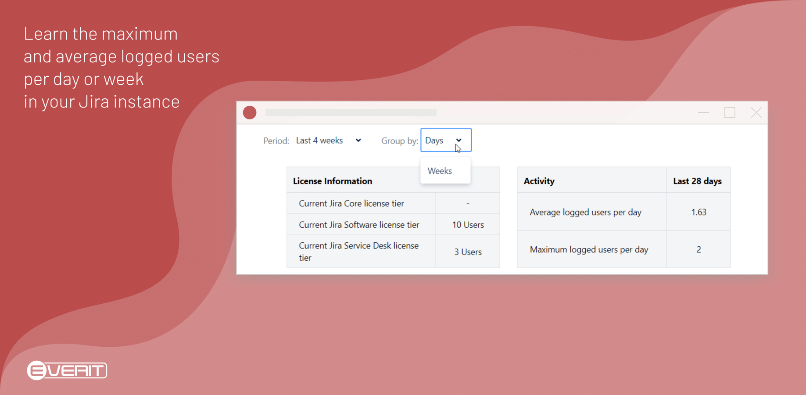Select the Current Jira Core license tier row label
Screen dimensions: 806x395
351,203
